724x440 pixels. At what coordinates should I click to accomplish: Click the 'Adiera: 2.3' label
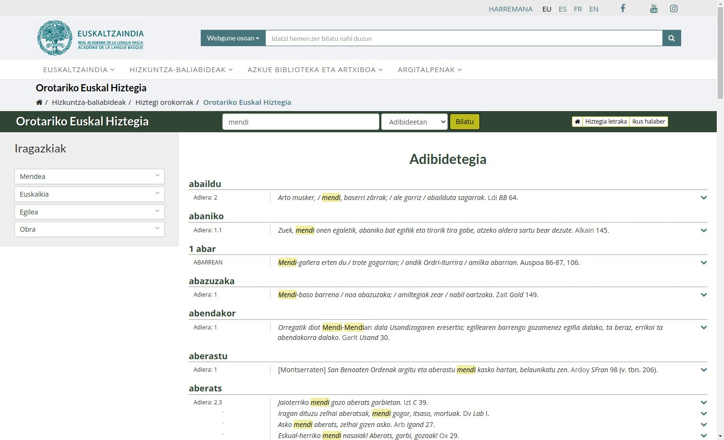click(x=208, y=402)
